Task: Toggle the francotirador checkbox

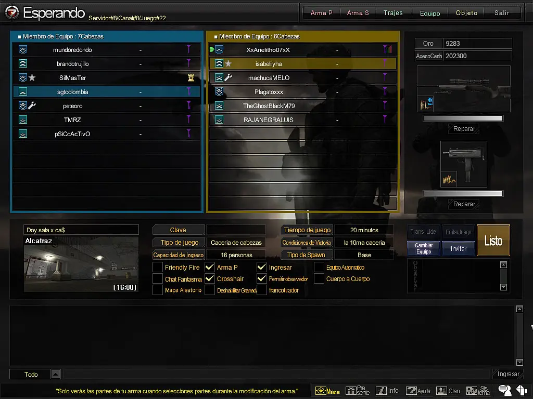Action: pos(262,290)
